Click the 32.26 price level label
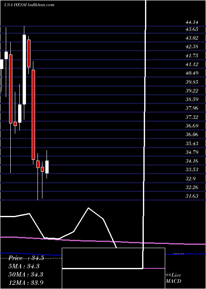 192,187
